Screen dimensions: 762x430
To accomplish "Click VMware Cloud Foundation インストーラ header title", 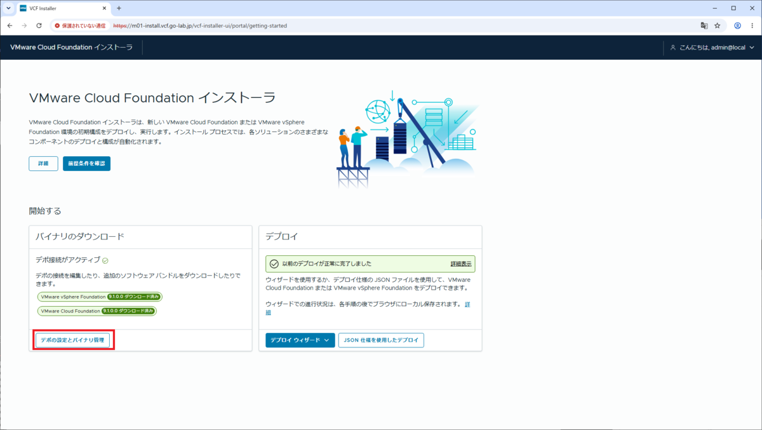I will pyautogui.click(x=71, y=48).
